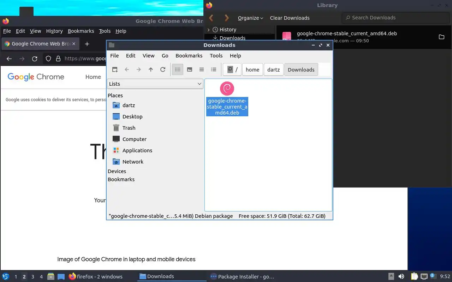Switch to Package Installer taskbar item
The height and width of the screenshot is (282, 452).
242,276
